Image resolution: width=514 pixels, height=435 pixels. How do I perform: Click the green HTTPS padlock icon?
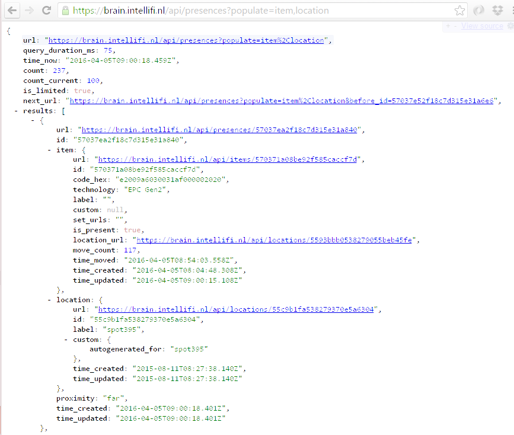(66, 11)
